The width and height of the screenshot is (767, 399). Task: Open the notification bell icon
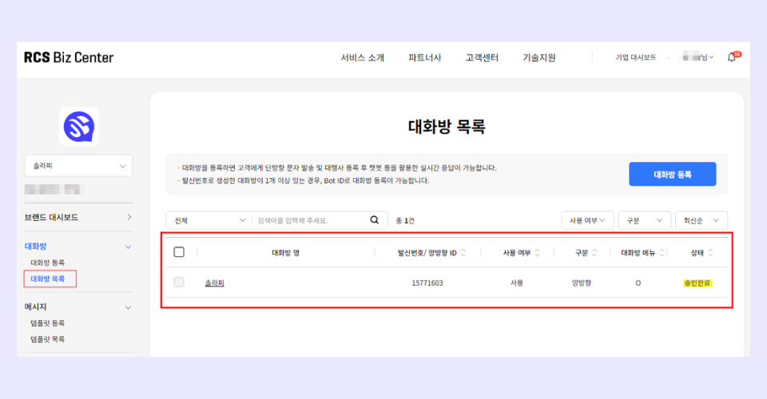[732, 57]
